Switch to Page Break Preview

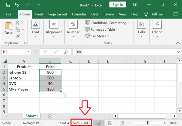(x=122, y=123)
